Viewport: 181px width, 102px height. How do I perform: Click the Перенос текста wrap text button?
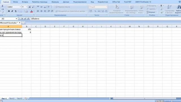63,7
